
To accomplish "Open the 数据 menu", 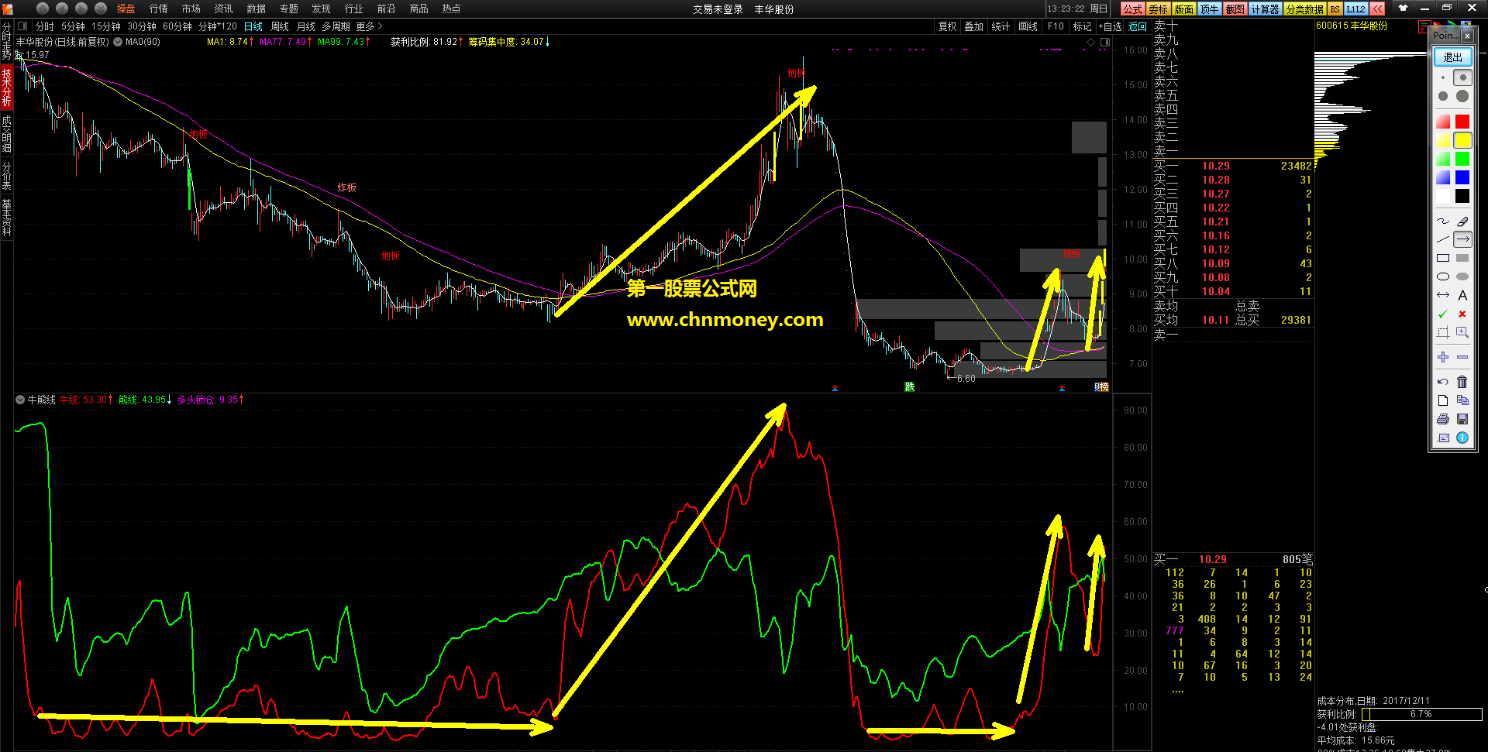I will [x=256, y=9].
